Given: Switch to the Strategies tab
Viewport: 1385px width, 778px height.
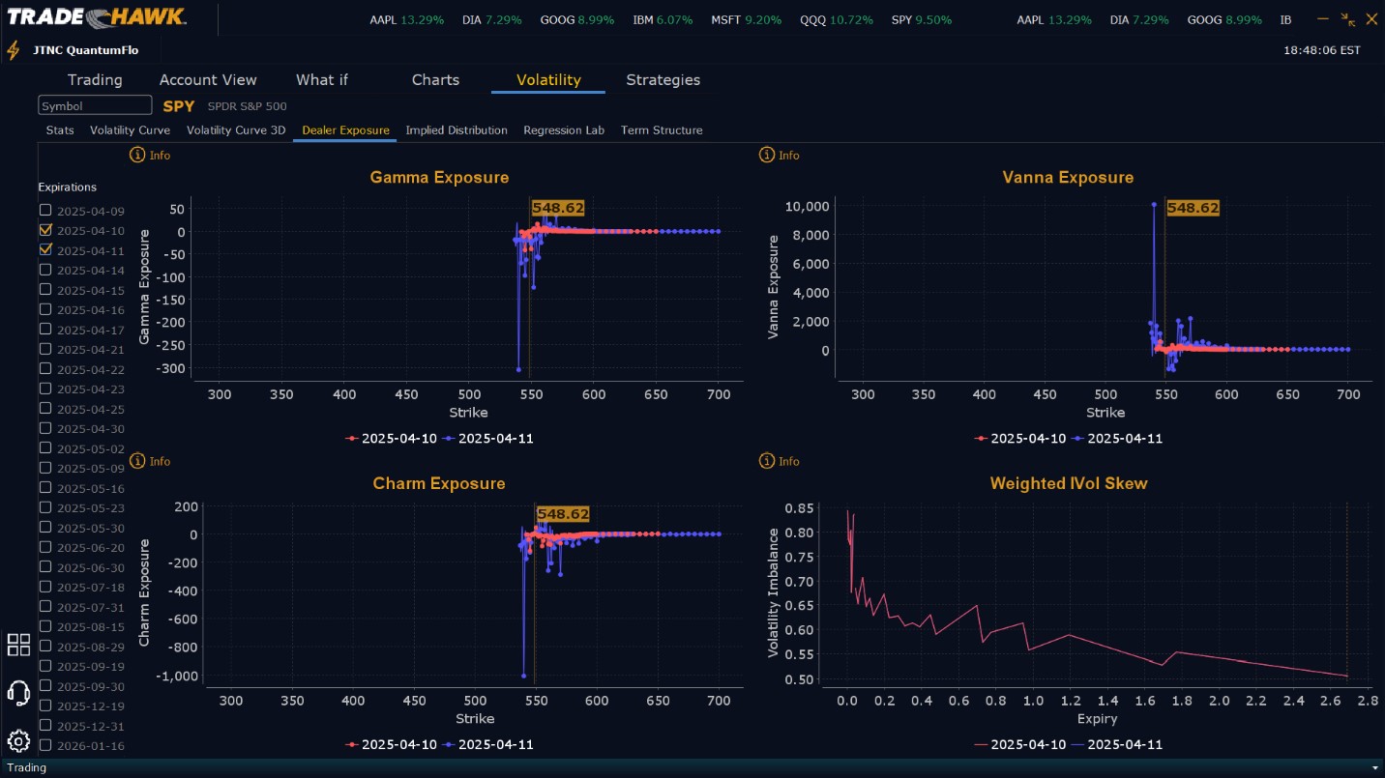Looking at the screenshot, I should (663, 80).
